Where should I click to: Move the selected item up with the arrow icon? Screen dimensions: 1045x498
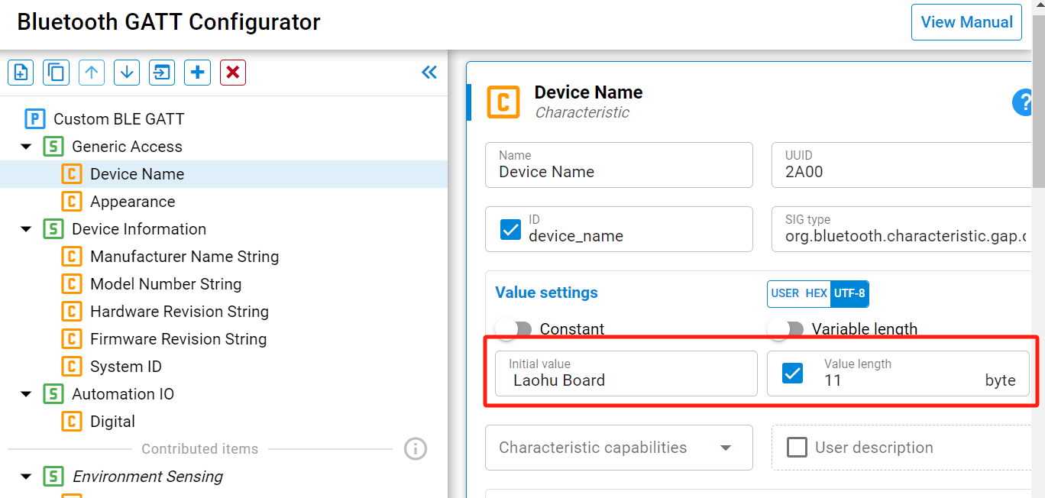click(92, 73)
